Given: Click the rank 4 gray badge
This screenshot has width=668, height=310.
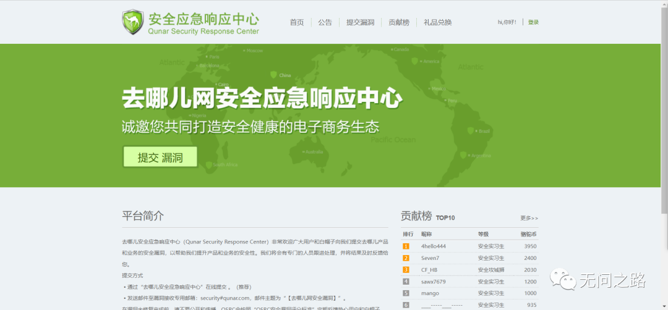Looking at the screenshot, I should [x=406, y=282].
